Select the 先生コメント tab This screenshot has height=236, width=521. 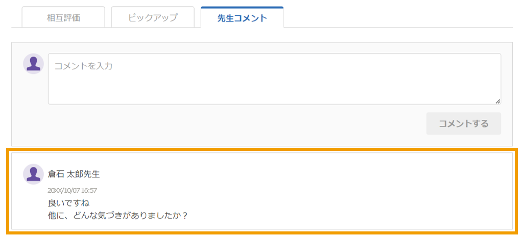242,17
